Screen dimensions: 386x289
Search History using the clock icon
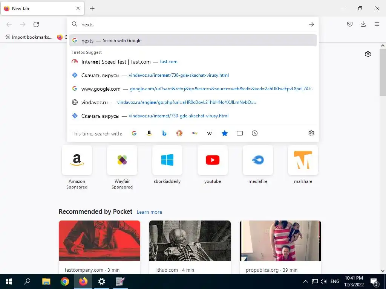[254, 133]
